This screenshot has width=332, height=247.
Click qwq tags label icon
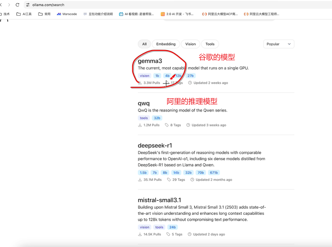(x=167, y=125)
